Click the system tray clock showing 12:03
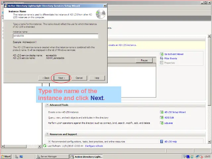212x159 pixels. (207, 157)
